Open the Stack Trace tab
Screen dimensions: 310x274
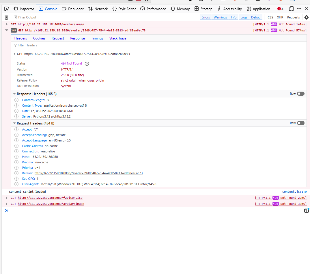coord(117,38)
